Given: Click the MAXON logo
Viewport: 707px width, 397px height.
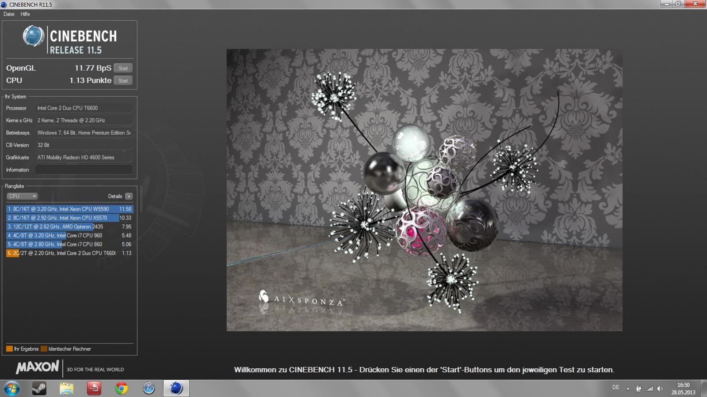Looking at the screenshot, I should (x=38, y=367).
